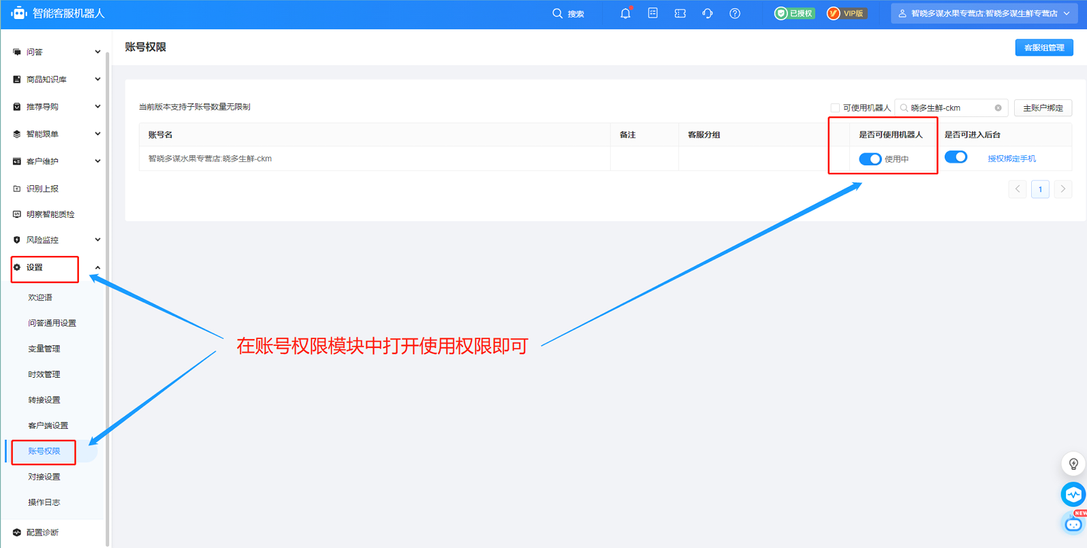Click the 风险监控 shield icon
Screen dimensions: 1087x548
pyautogui.click(x=17, y=240)
